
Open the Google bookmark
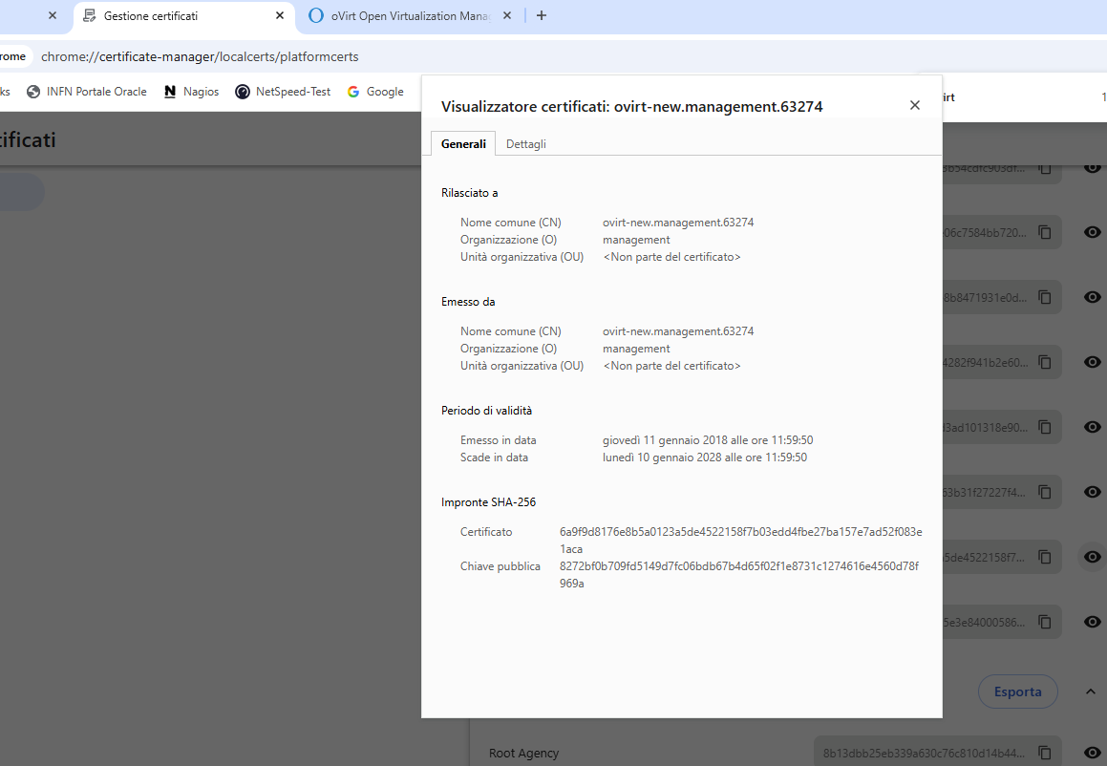point(375,92)
